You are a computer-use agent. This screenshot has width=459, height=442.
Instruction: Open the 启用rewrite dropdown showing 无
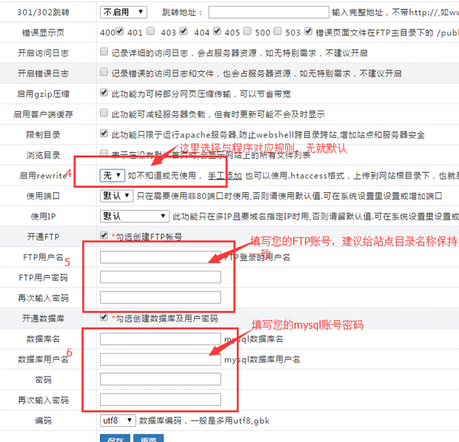113,176
